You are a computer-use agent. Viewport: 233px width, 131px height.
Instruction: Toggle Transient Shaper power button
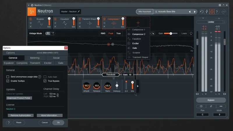point(80,19)
